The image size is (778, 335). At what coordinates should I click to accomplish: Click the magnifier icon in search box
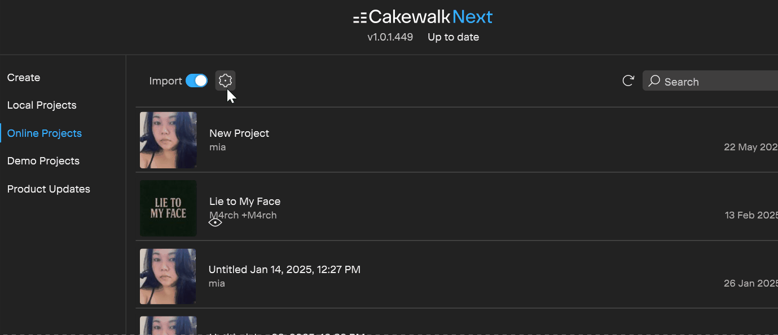[x=654, y=81]
